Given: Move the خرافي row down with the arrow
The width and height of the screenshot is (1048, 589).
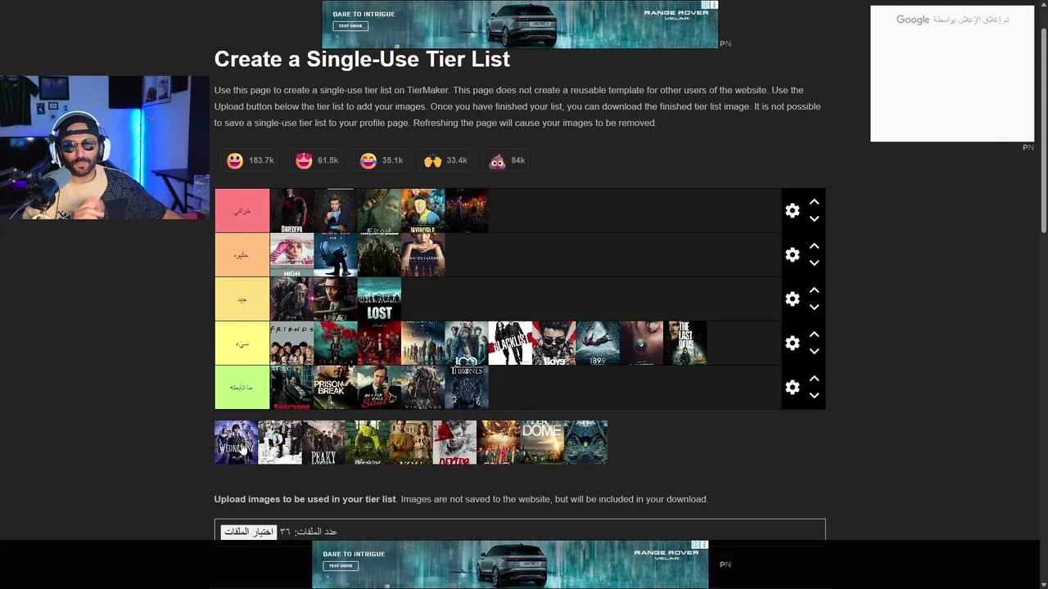Looking at the screenshot, I should (x=814, y=219).
